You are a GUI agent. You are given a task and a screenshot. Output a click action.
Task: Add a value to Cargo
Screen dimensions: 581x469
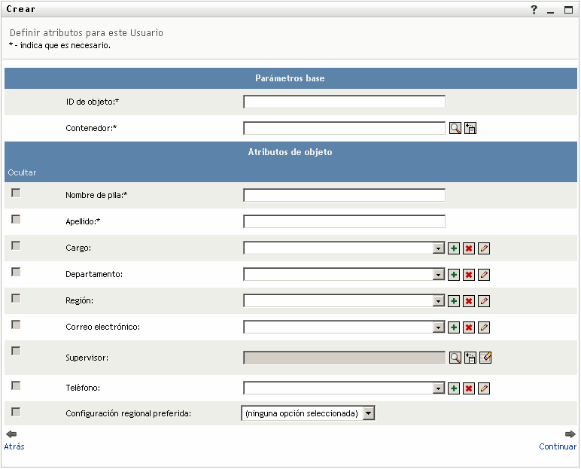tap(454, 248)
